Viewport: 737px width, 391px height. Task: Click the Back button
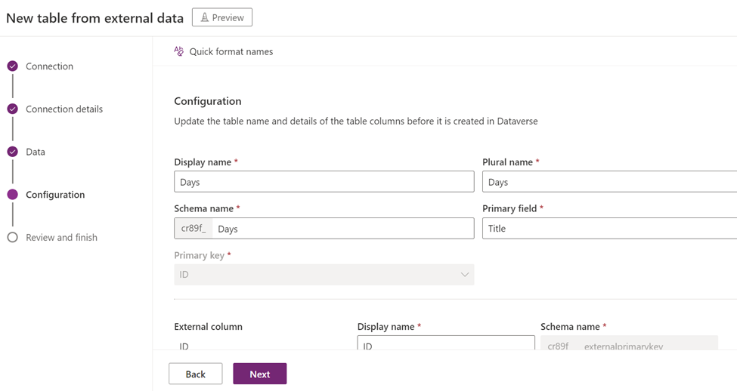coord(195,374)
